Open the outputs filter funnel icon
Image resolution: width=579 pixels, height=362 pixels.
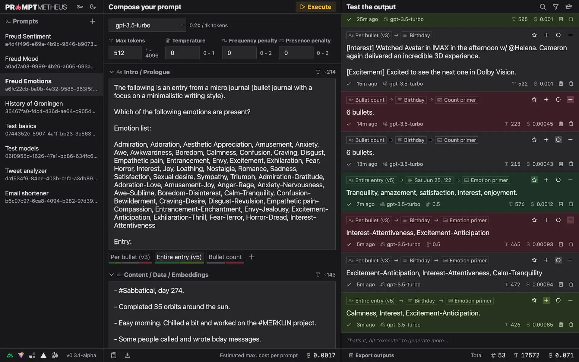(555, 7)
